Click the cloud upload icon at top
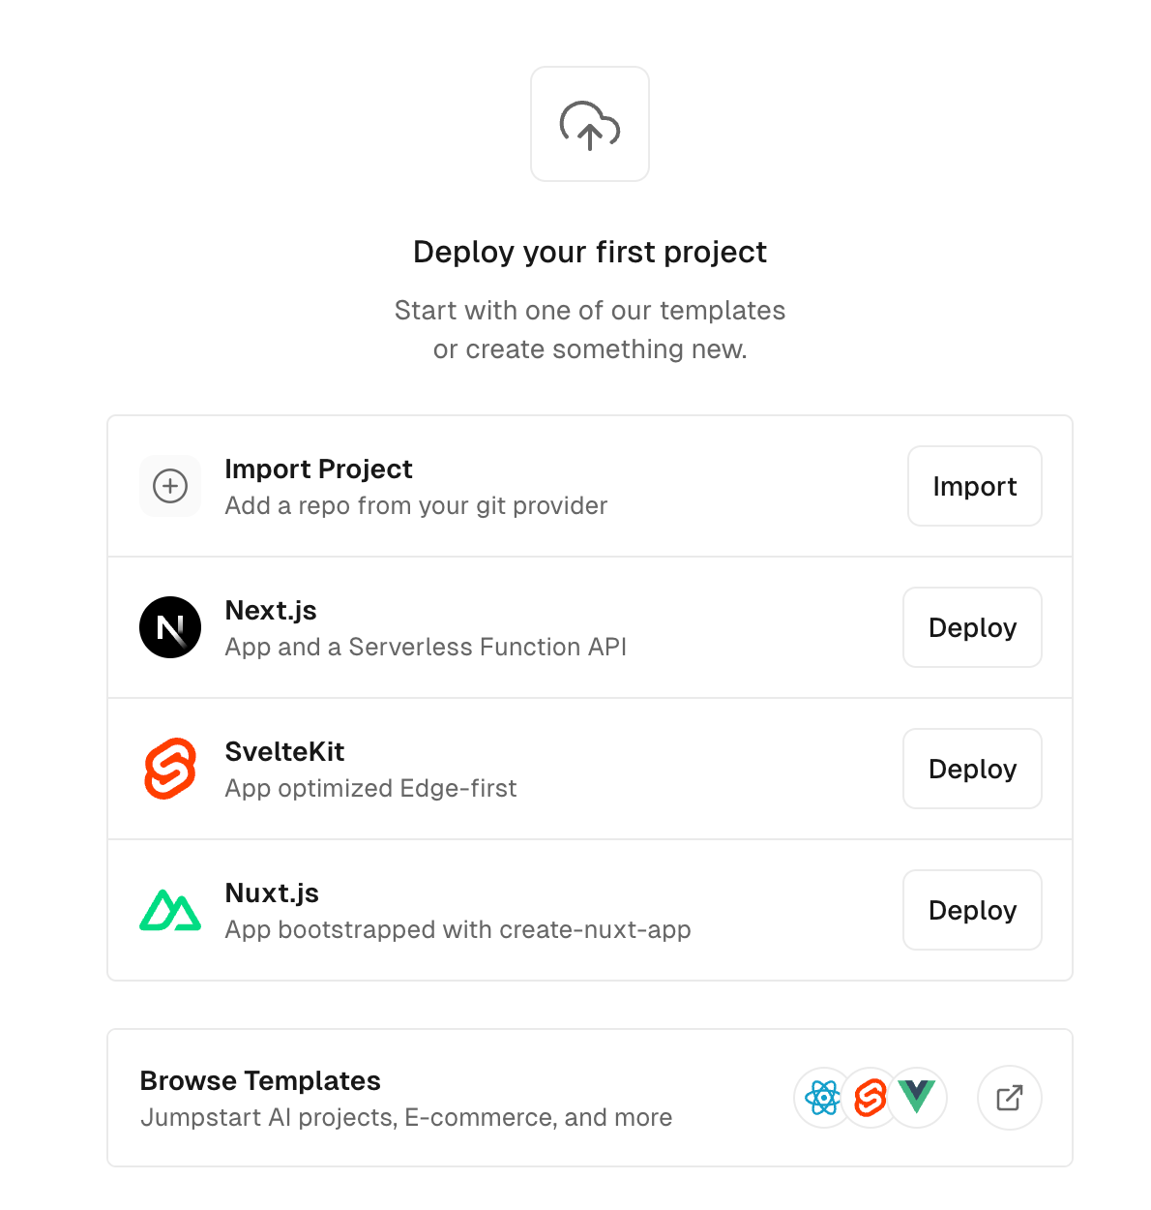The height and width of the screenshot is (1210, 1151). coord(590,125)
